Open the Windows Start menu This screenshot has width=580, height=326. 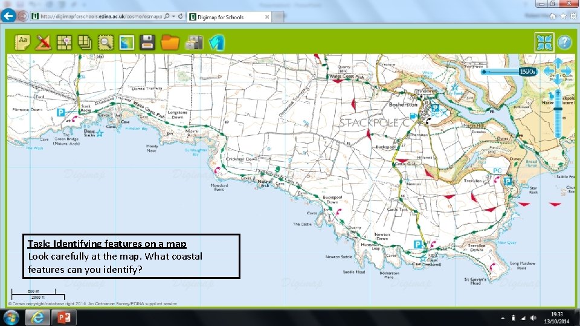pyautogui.click(x=11, y=318)
